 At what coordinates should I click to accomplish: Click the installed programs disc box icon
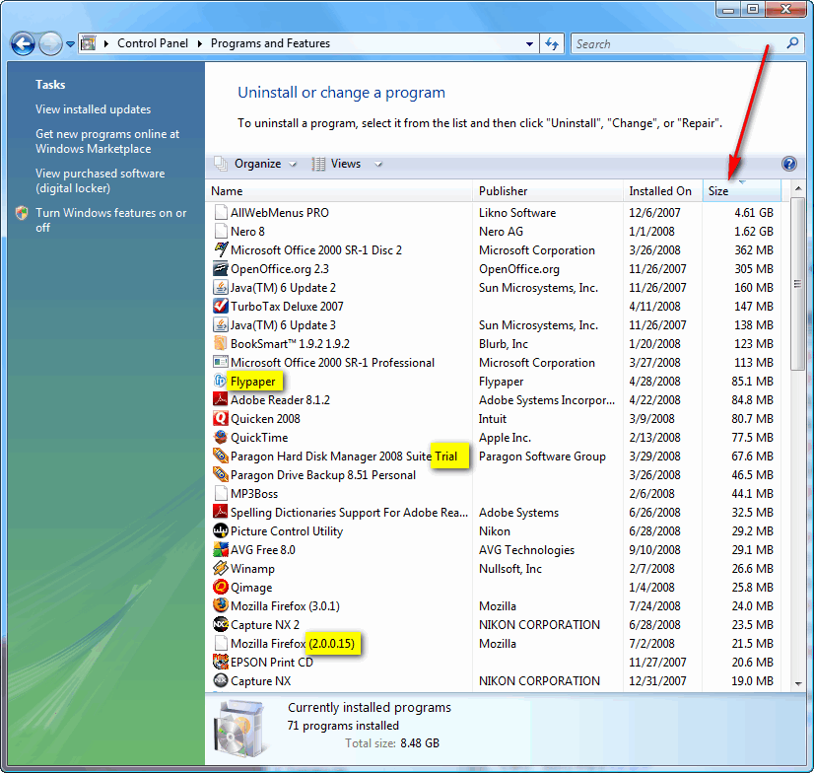(240, 728)
